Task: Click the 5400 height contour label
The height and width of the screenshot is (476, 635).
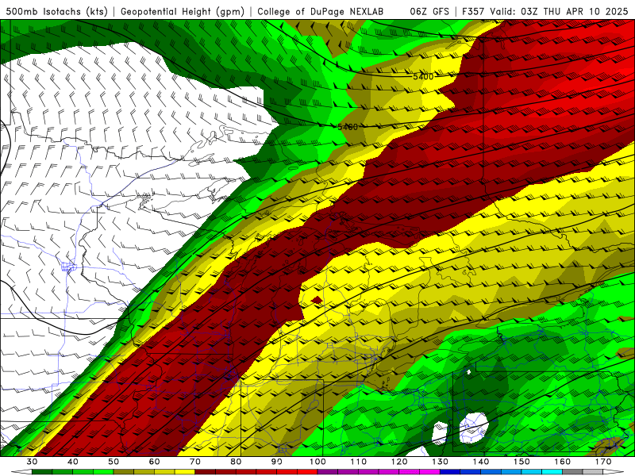Action: [423, 76]
